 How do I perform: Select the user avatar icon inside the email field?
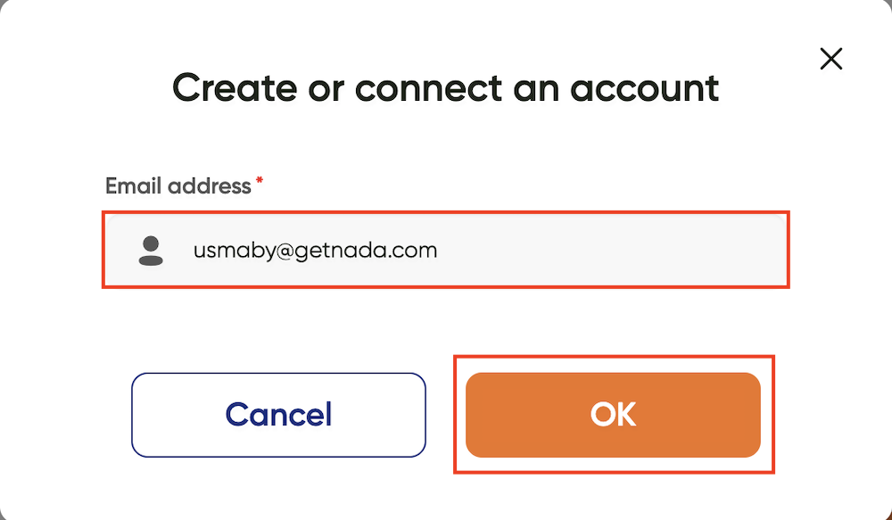click(x=151, y=251)
